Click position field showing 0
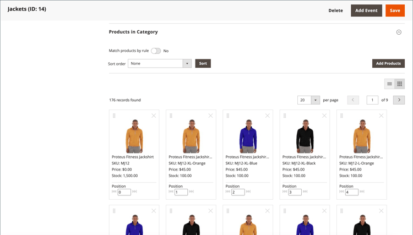The width and height of the screenshot is (413, 235). tap(124, 192)
